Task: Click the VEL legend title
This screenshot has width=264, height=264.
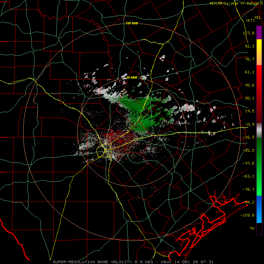Action: click(258, 18)
